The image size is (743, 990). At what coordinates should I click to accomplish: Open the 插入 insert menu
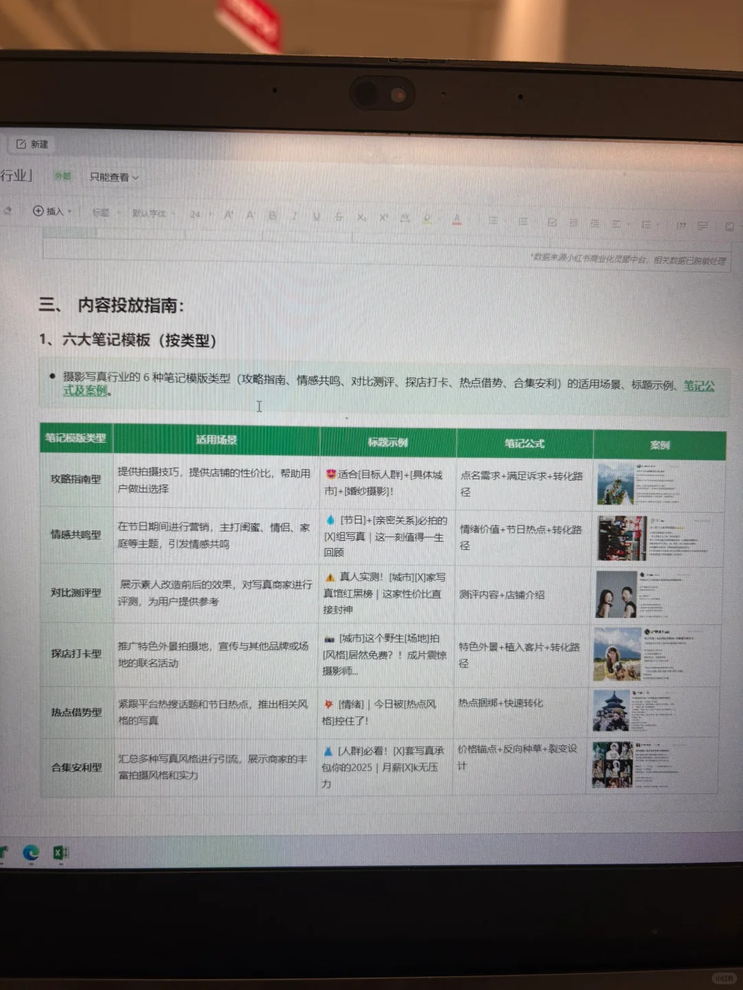point(52,211)
